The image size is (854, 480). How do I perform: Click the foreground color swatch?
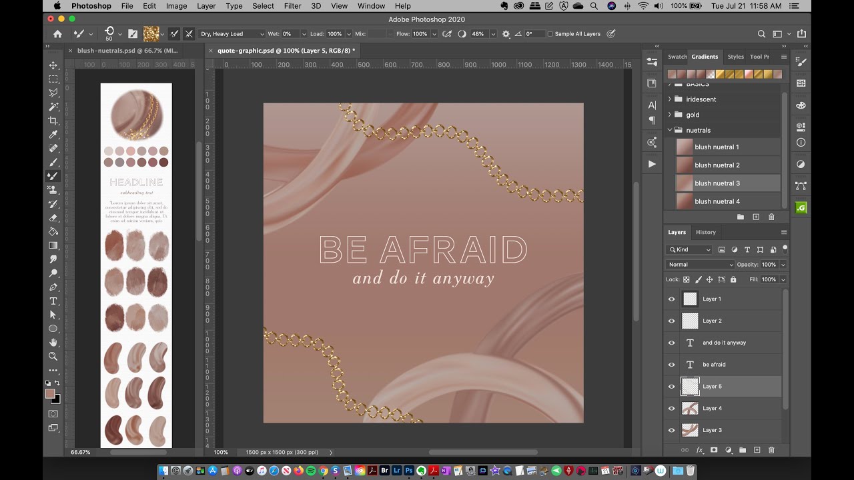click(x=50, y=394)
